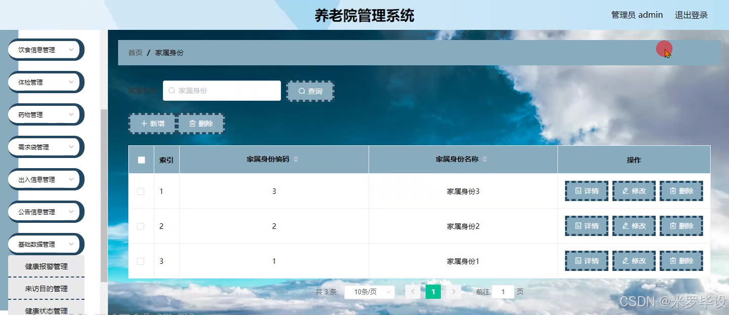The width and height of the screenshot is (729, 315).
Task: Remove 家属身份1 row with 删除
Action: point(681,261)
